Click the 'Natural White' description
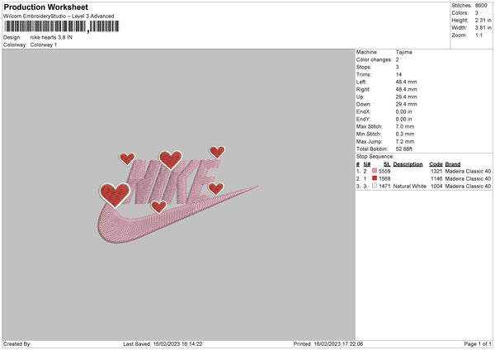Image resolution: width=495 pixels, height=350 pixels. click(410, 187)
